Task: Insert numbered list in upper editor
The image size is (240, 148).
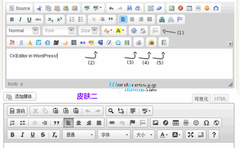Action: coord(72,19)
